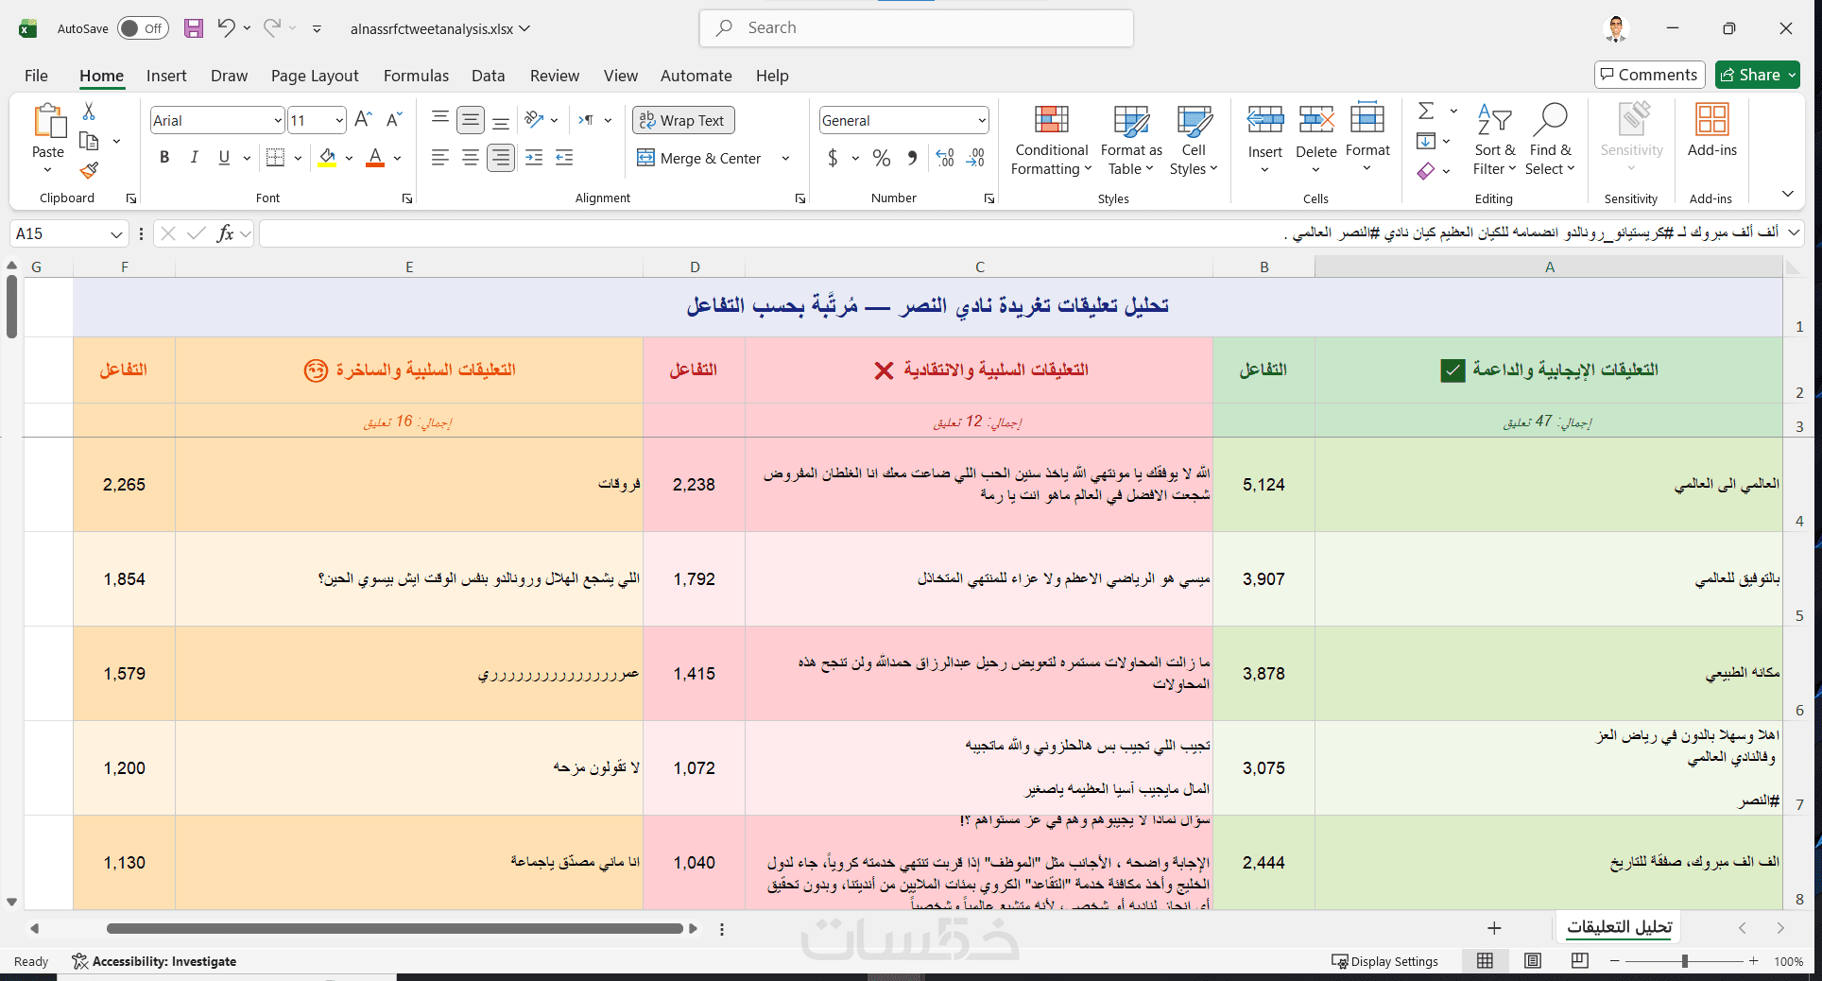Apply Accounting dollar number format
The width and height of the screenshot is (1822, 981).
point(833,158)
